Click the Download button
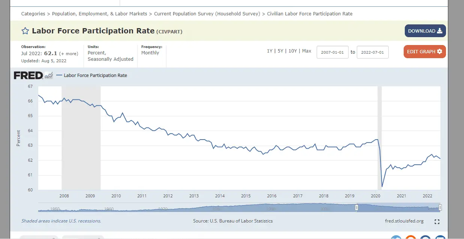This screenshot has height=239, width=464. pos(425,31)
